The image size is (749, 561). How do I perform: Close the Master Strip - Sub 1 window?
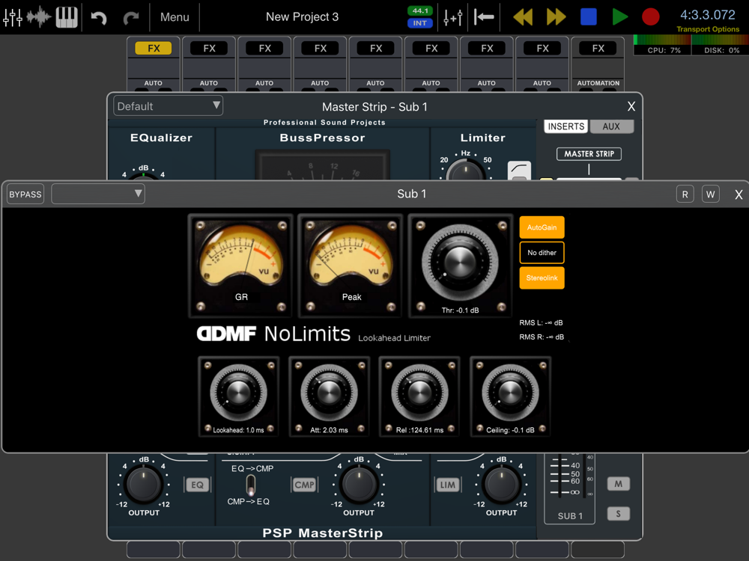coord(631,106)
